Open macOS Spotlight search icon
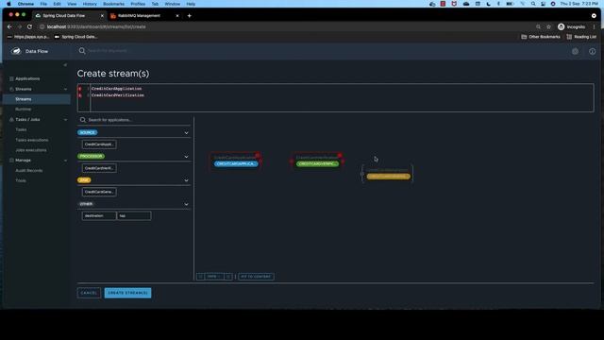 pyautogui.click(x=533, y=4)
